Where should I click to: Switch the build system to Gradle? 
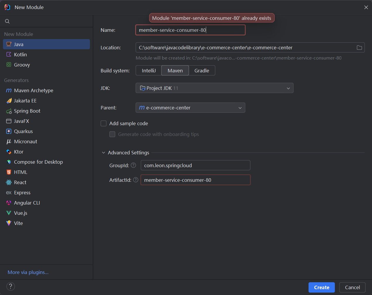click(202, 71)
